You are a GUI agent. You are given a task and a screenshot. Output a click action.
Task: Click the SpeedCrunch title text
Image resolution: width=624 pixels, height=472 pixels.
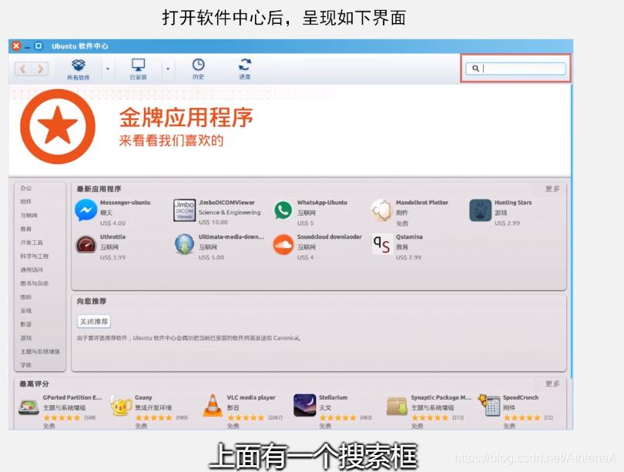pos(521,397)
